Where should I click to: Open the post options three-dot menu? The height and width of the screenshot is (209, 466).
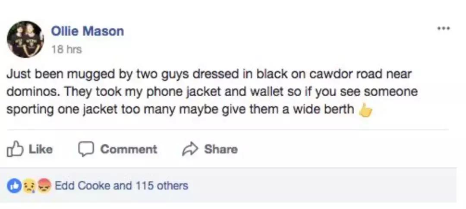coord(443,28)
